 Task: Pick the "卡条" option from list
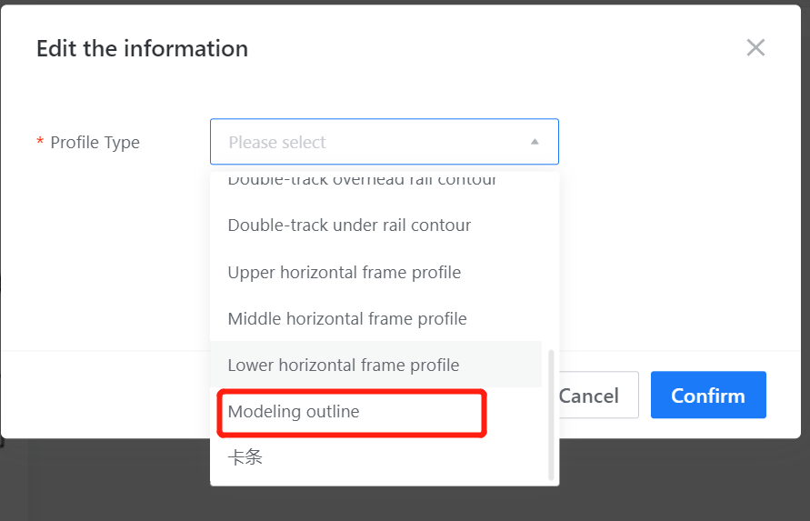pos(245,458)
